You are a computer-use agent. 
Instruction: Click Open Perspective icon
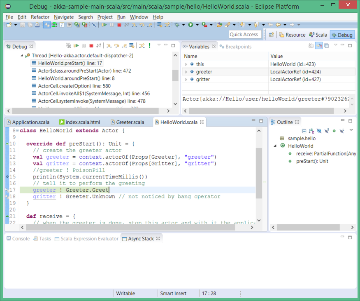click(272, 35)
